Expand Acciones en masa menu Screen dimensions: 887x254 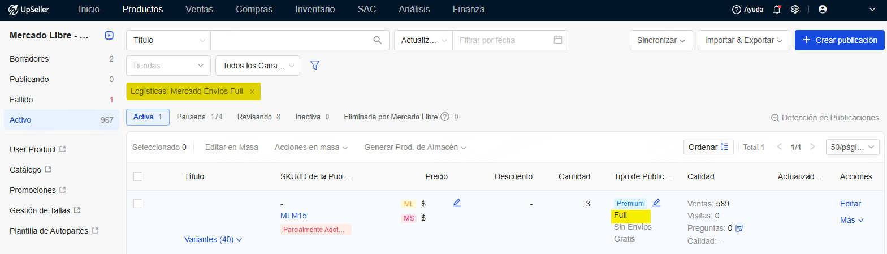[x=311, y=147]
